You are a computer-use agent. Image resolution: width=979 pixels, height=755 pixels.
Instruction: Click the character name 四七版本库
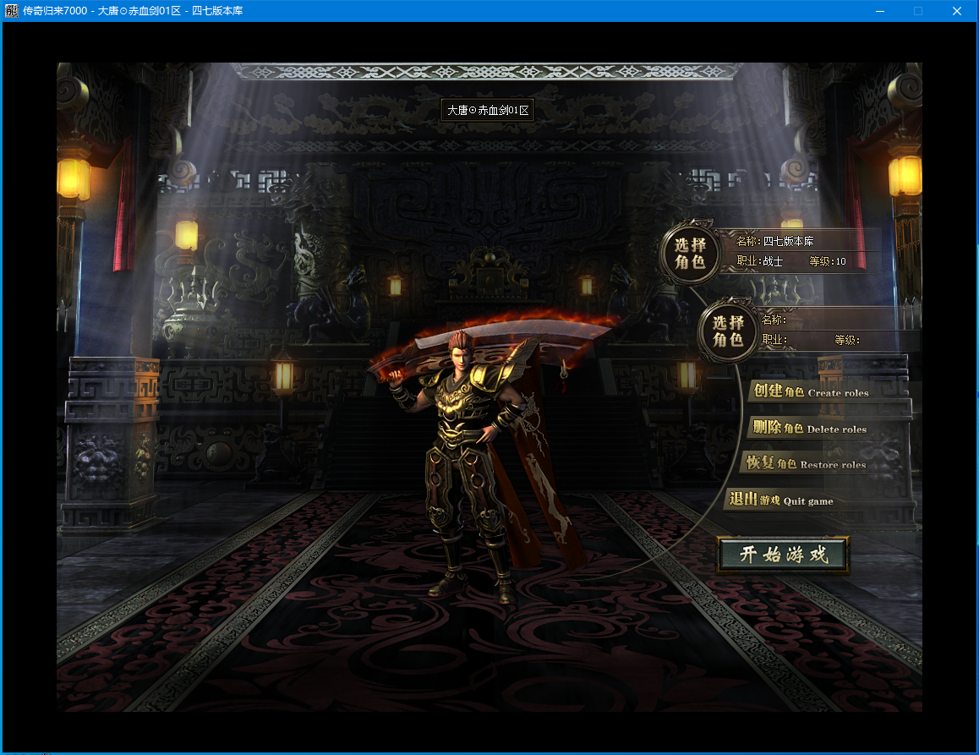(x=788, y=241)
